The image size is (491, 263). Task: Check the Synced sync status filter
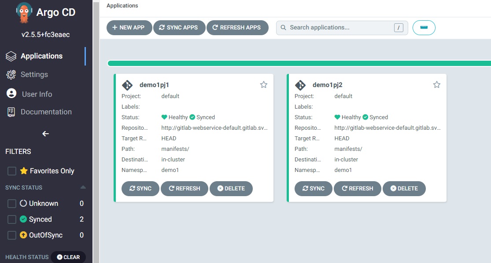[12, 219]
